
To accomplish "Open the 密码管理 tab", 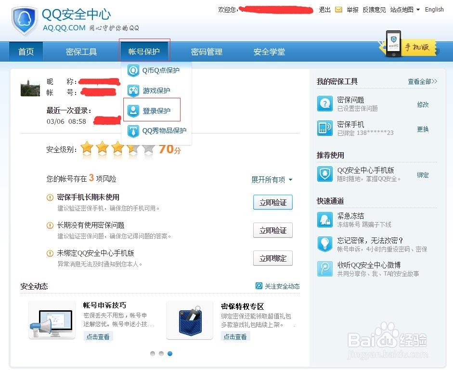I will 207,52.
